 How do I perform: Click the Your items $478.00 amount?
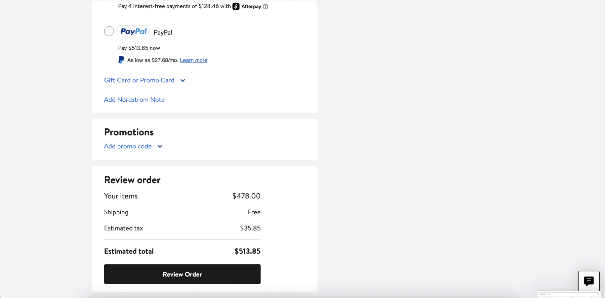246,196
